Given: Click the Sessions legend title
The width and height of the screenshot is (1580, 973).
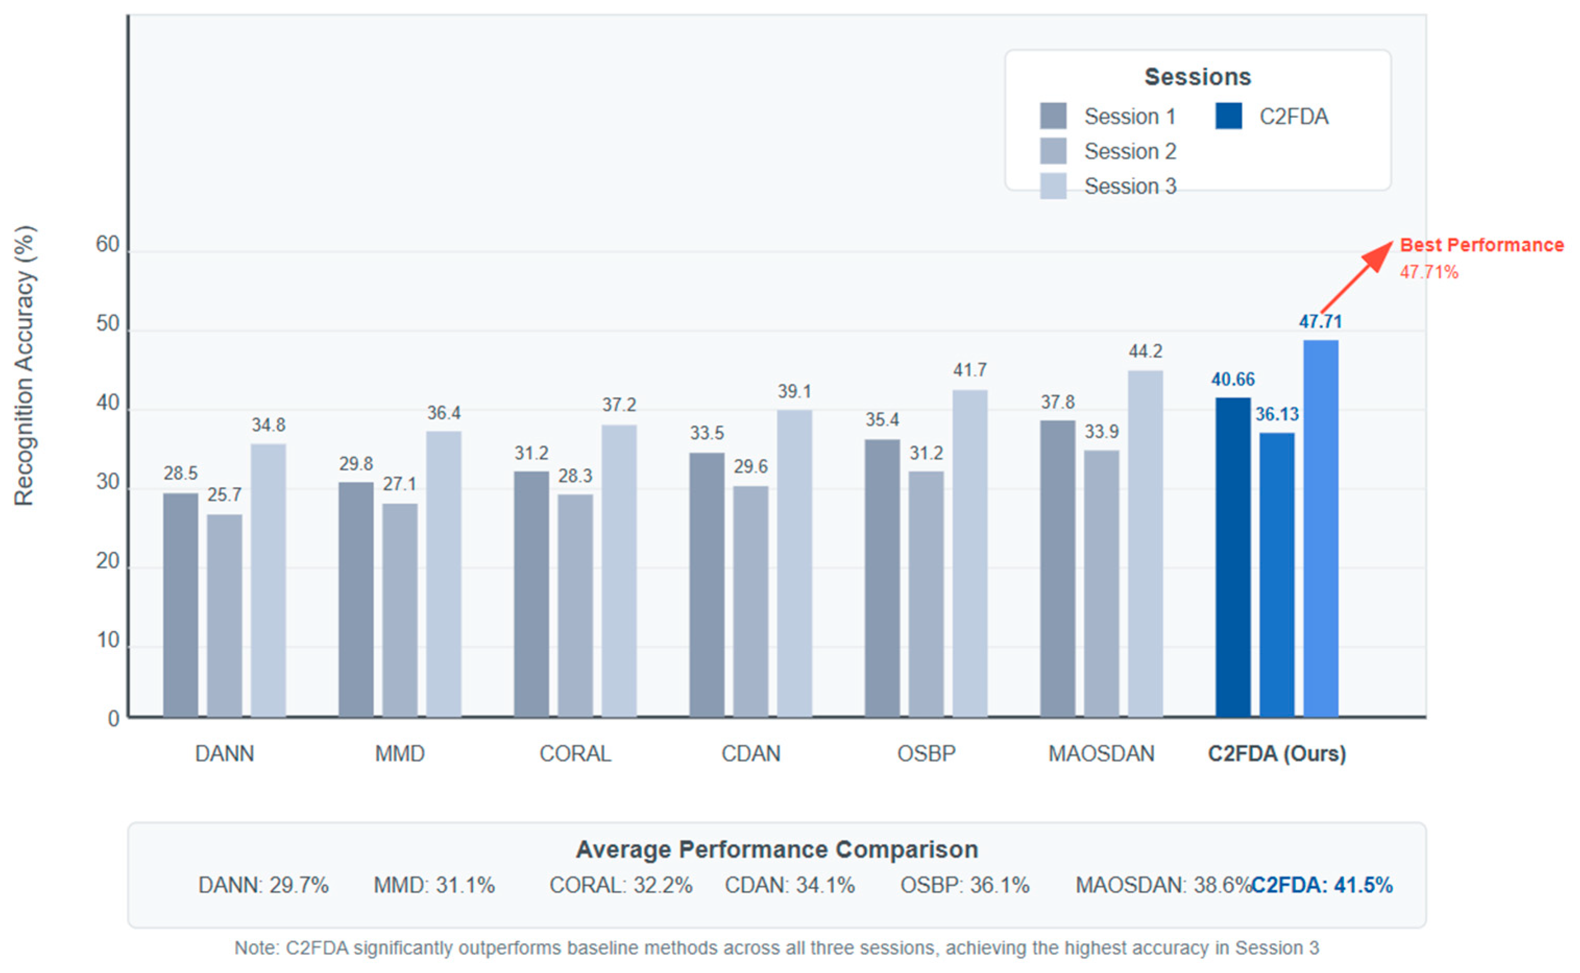Looking at the screenshot, I should pos(1198,77).
